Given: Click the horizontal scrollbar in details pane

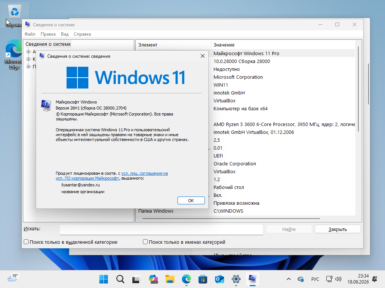Looking at the screenshot, I should tap(231, 218).
